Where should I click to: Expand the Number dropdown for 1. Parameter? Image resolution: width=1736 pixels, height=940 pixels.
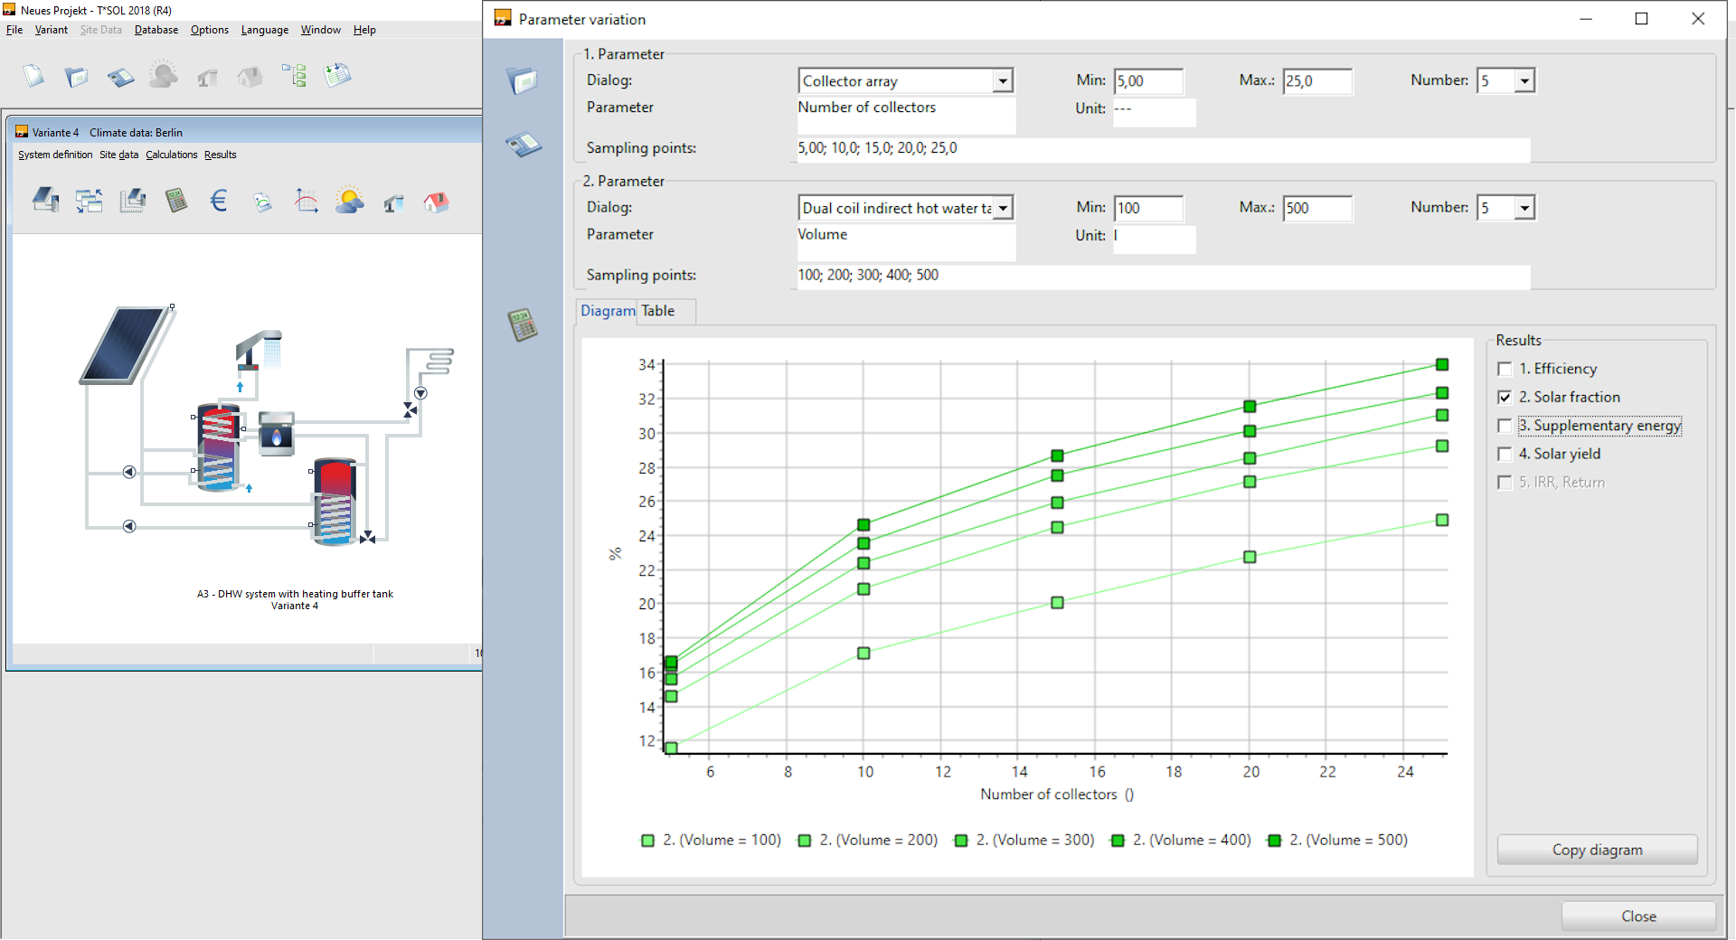pyautogui.click(x=1524, y=81)
